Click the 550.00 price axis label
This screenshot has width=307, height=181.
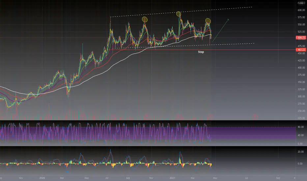[x=301, y=24]
